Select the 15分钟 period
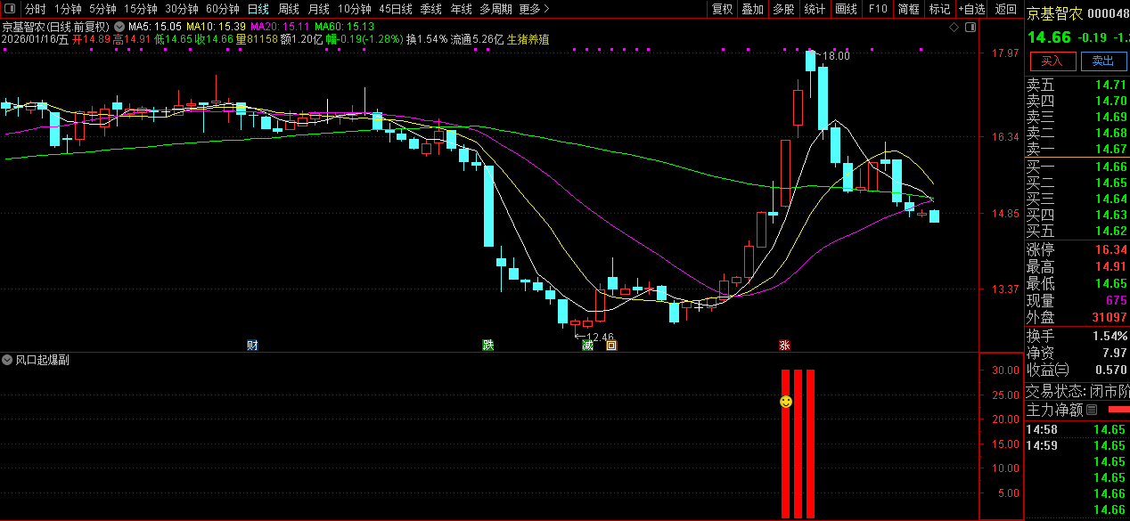 [x=141, y=9]
